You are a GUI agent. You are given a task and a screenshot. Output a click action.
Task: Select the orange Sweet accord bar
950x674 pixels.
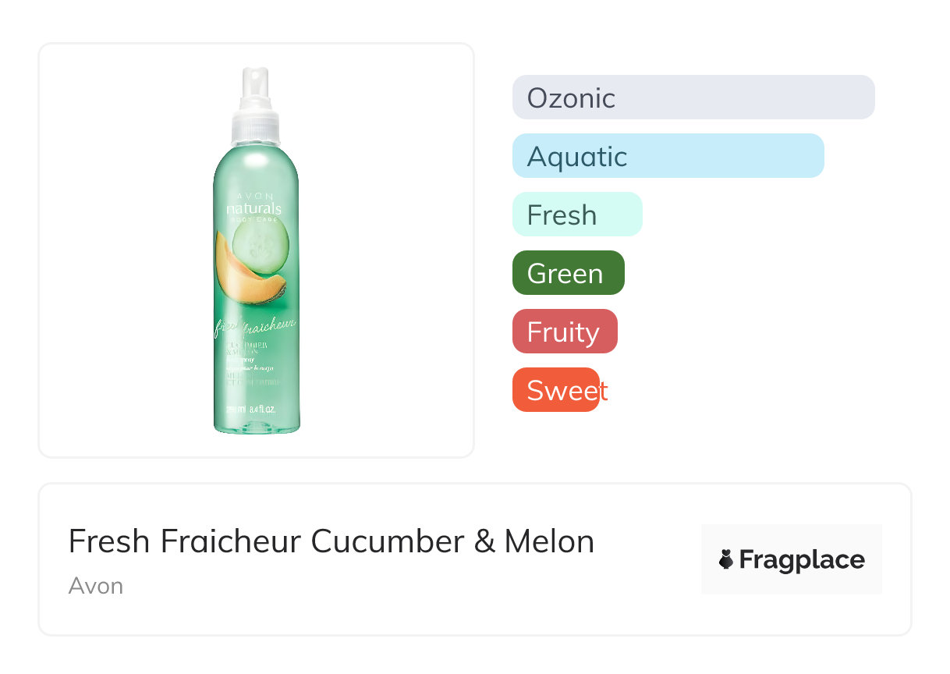(x=556, y=390)
